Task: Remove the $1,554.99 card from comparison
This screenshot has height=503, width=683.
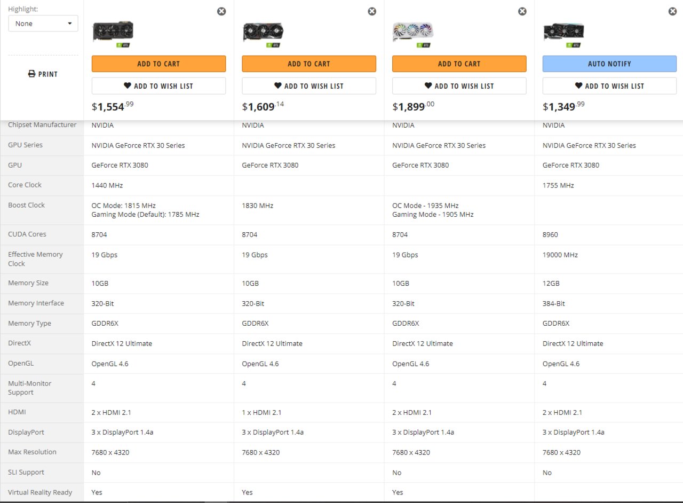Action: click(221, 11)
